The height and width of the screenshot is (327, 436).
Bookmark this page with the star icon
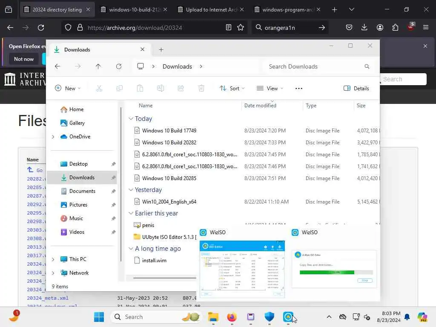tap(241, 28)
